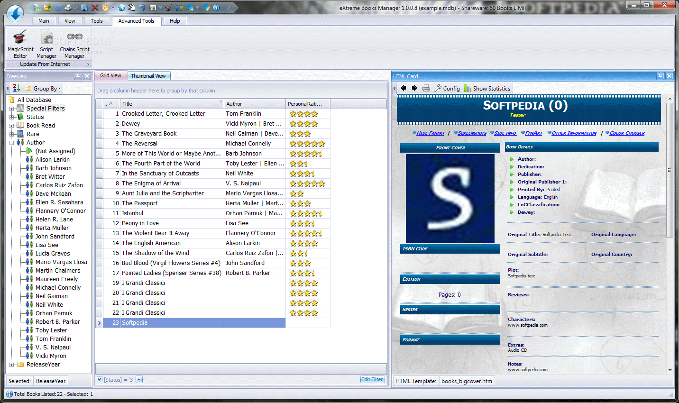Expand the Rare tree node
679x403 pixels.
pos(12,134)
